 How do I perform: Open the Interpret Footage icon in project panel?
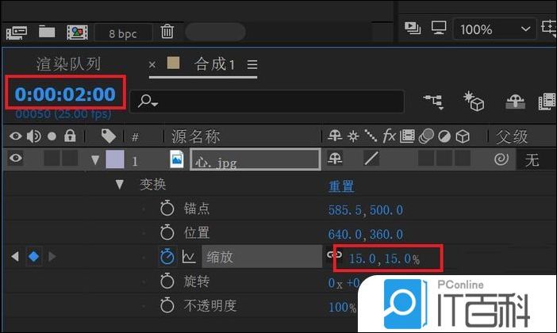(x=17, y=33)
